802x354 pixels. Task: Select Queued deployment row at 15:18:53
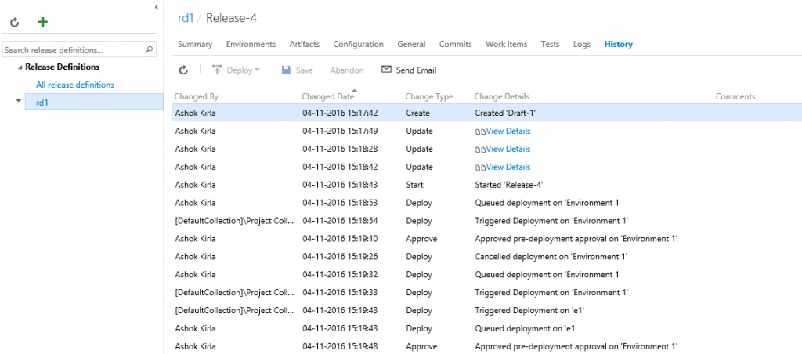click(487, 203)
